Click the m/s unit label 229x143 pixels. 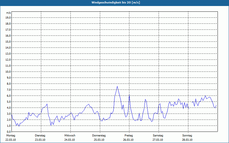[x=8, y=13]
